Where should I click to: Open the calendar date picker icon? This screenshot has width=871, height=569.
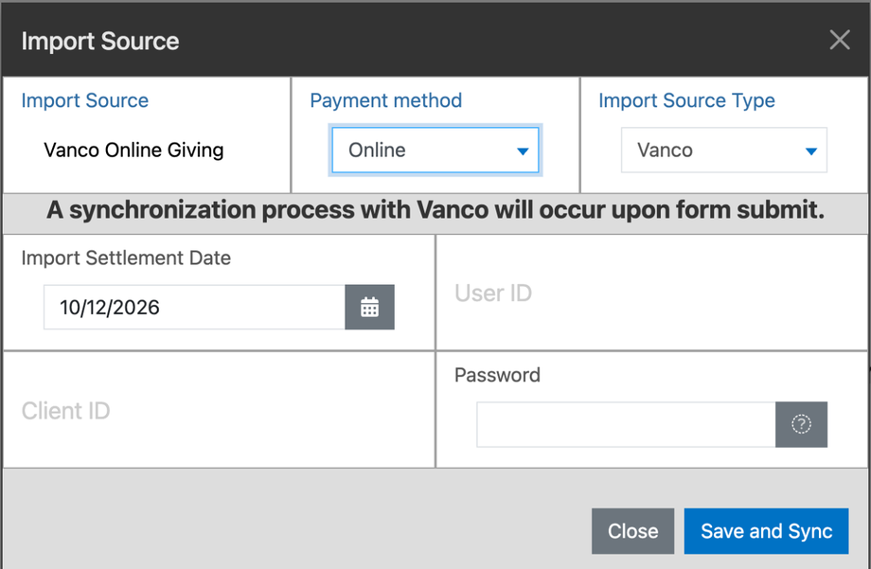tap(369, 308)
